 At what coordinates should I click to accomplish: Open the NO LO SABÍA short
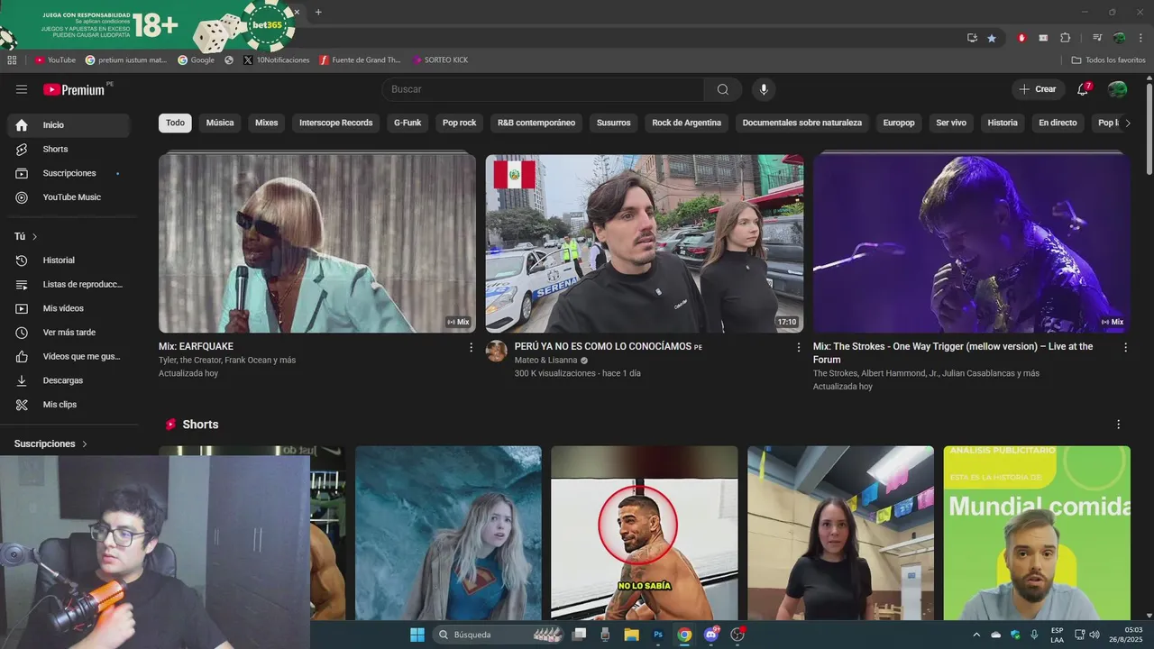645,533
